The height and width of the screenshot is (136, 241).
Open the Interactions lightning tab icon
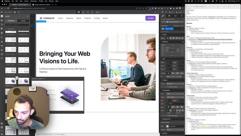point(182,16)
